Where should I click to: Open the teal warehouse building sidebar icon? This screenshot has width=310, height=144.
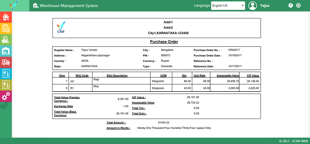6,51
